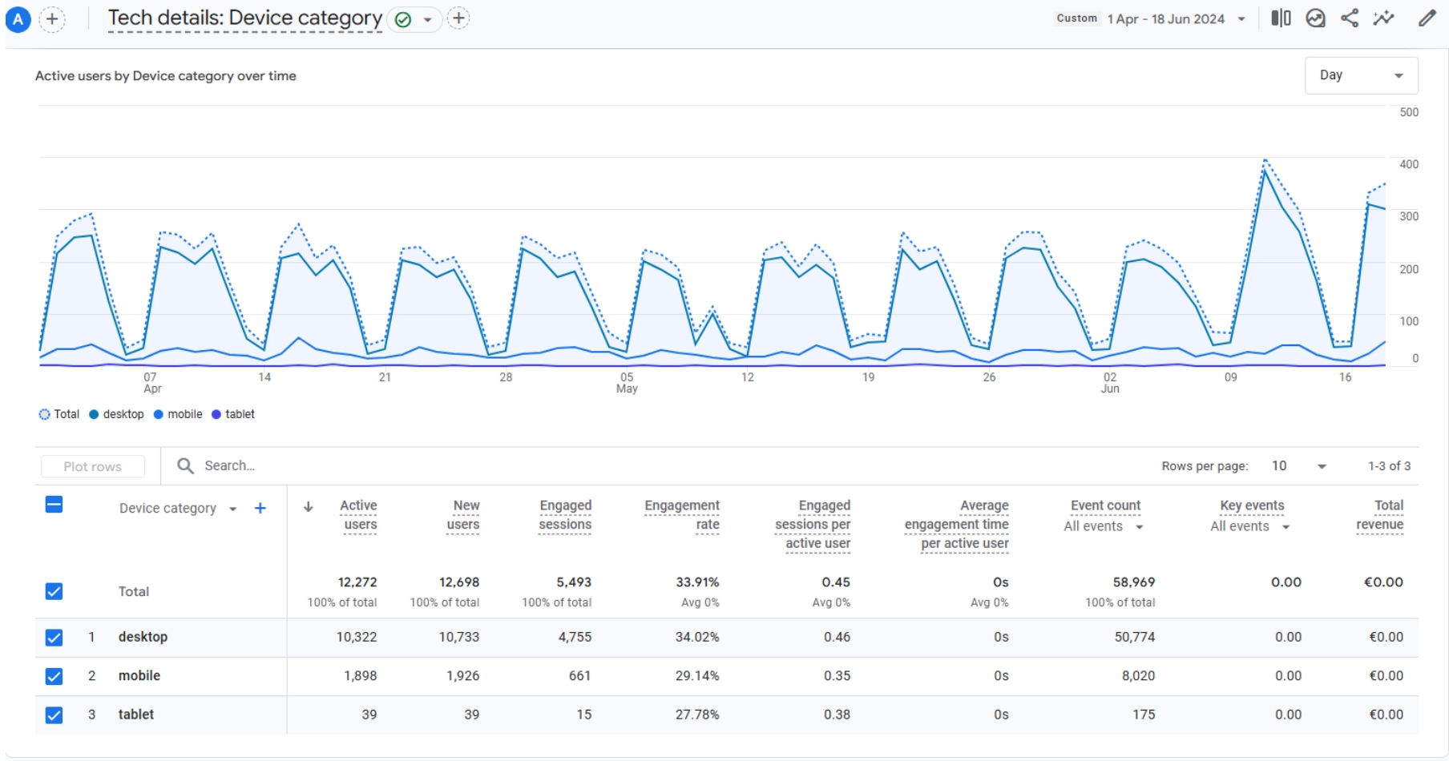
Task: Open the sparkline insights icon
Action: [x=1384, y=18]
